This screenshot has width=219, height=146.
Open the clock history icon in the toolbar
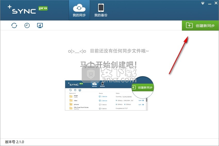click(27, 25)
